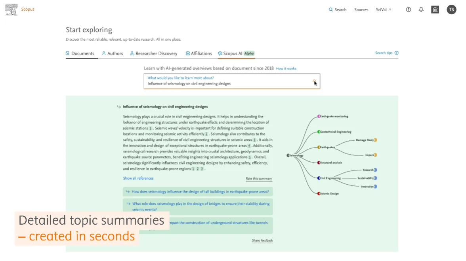The height and width of the screenshot is (261, 466).
Task: Open the How it works link
Action: tap(286, 68)
